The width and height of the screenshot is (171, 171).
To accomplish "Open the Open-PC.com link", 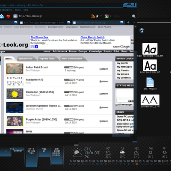I will pos(104,27).
